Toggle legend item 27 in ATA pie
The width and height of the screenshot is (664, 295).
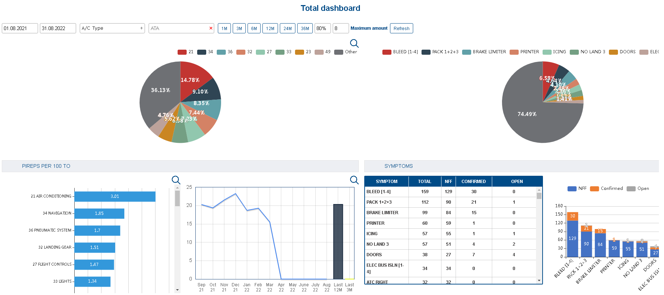[x=264, y=52]
